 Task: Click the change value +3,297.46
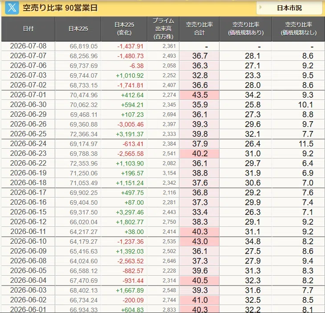pos(130,212)
